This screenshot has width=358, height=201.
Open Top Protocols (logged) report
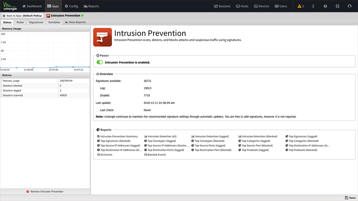[x=254, y=150]
